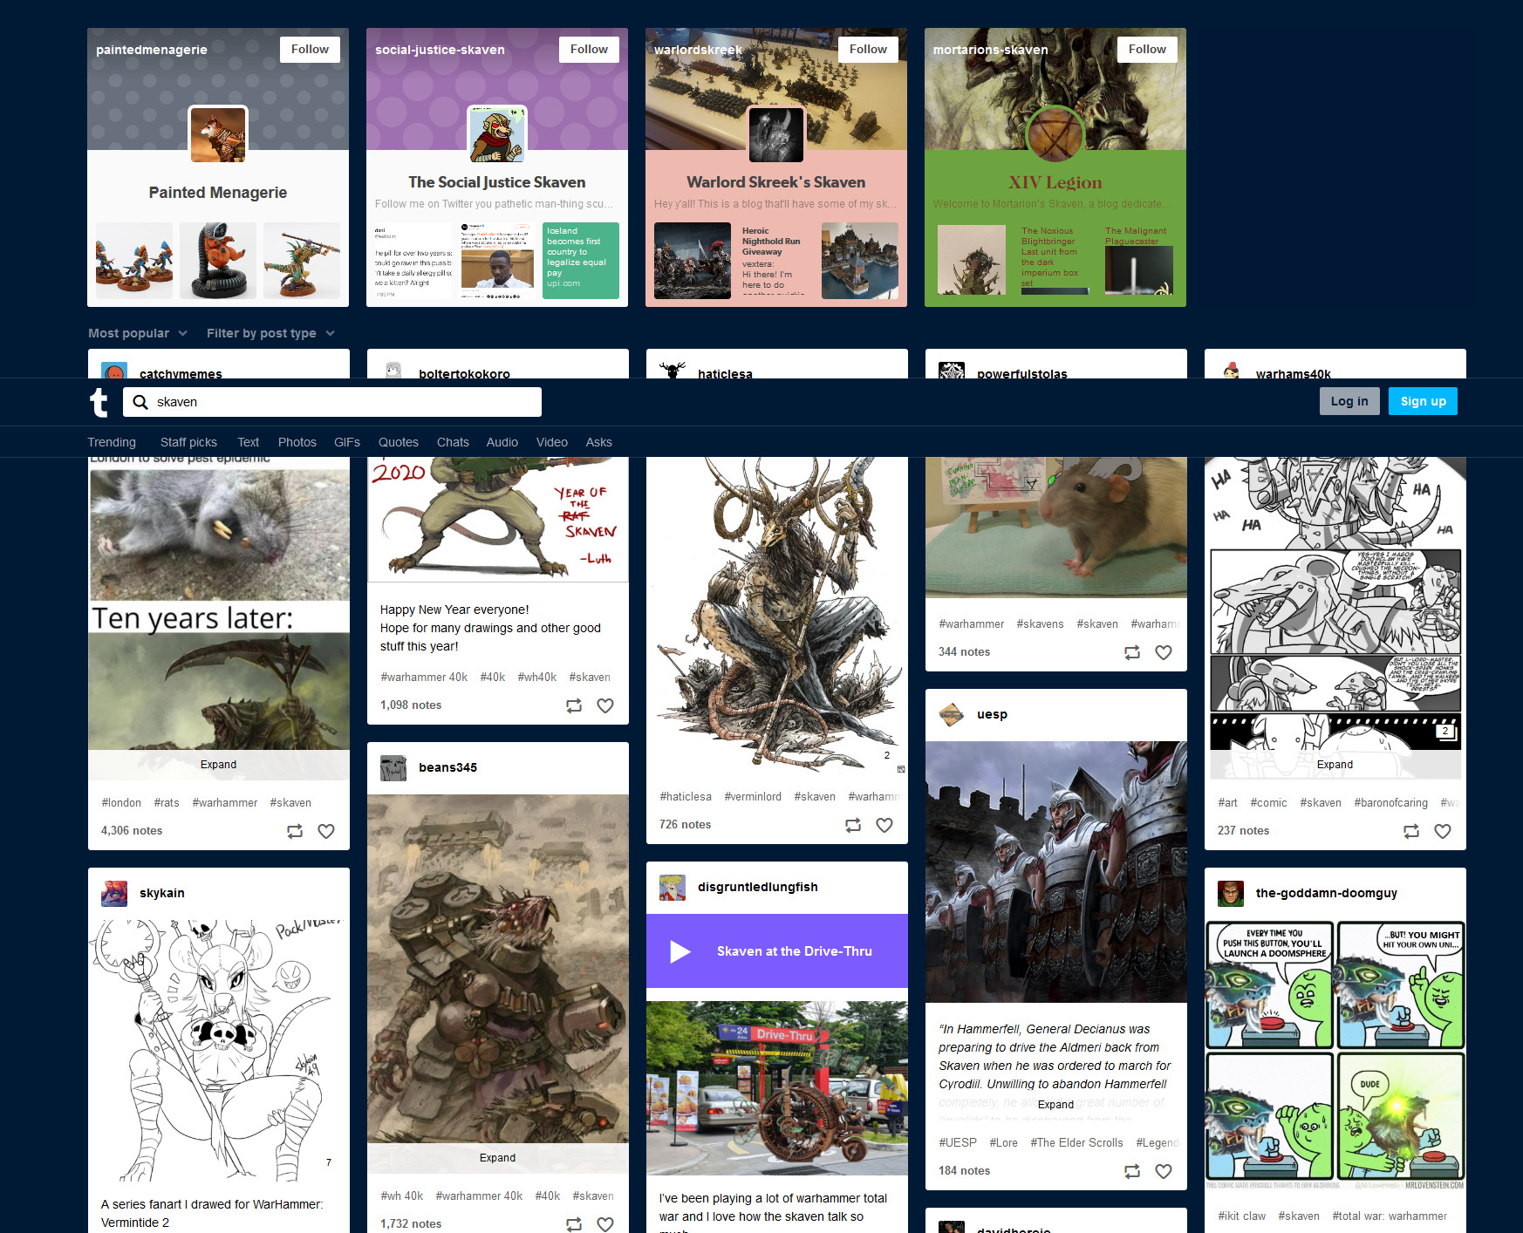Image resolution: width=1523 pixels, height=1233 pixels.
Task: Open Filter by post type dropdown
Action: 270,333
